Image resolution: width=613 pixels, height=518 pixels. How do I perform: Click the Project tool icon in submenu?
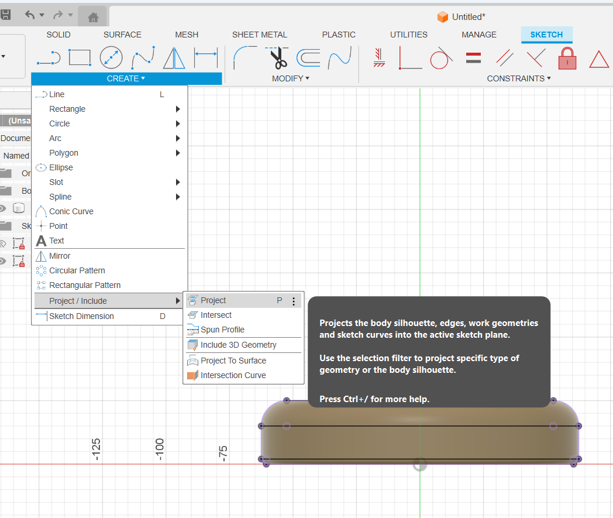[x=192, y=300]
